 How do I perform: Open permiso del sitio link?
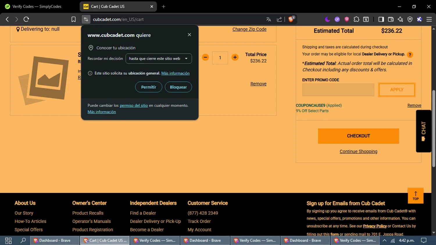134,105
